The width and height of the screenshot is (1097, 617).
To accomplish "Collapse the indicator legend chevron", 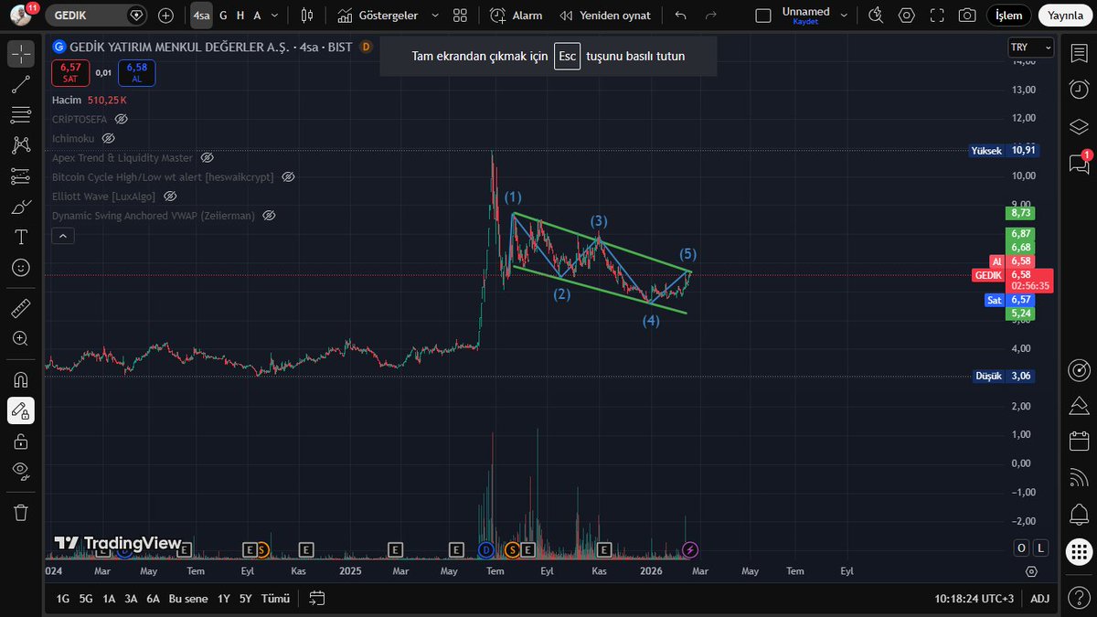I will pos(63,236).
